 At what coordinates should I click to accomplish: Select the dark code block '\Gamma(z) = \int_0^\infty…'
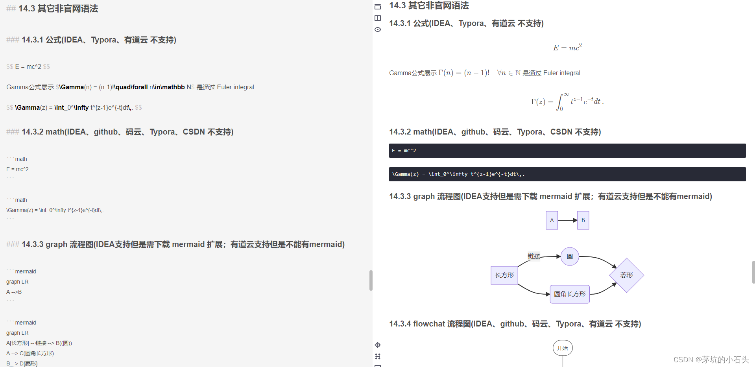(x=567, y=174)
